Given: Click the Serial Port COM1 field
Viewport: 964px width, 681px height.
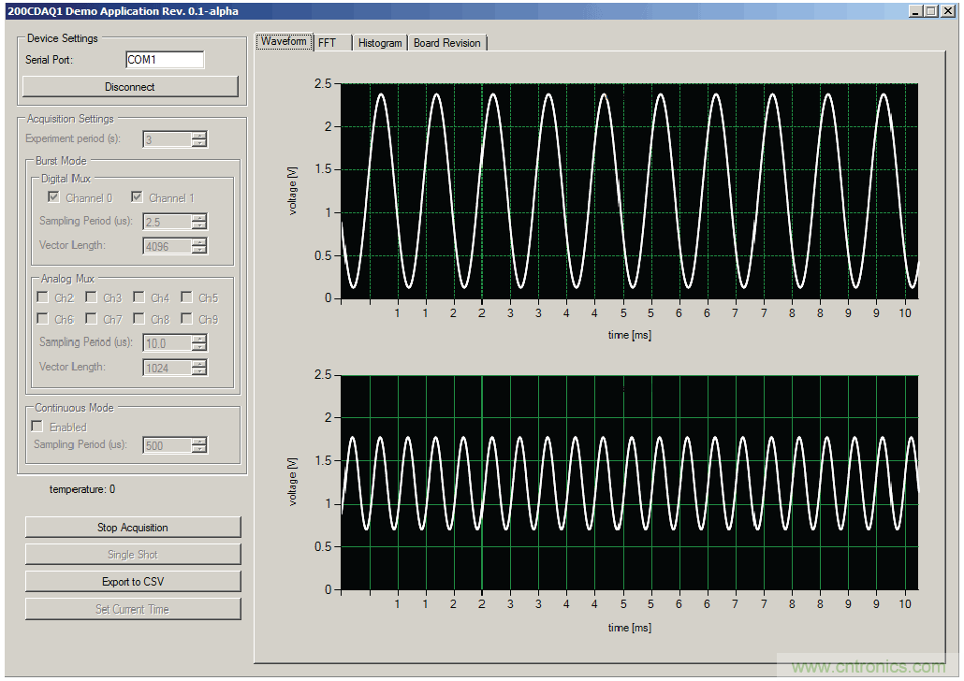Looking at the screenshot, I should (164, 60).
